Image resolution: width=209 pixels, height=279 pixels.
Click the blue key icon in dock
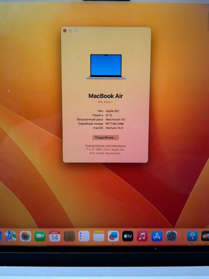click(x=192, y=236)
